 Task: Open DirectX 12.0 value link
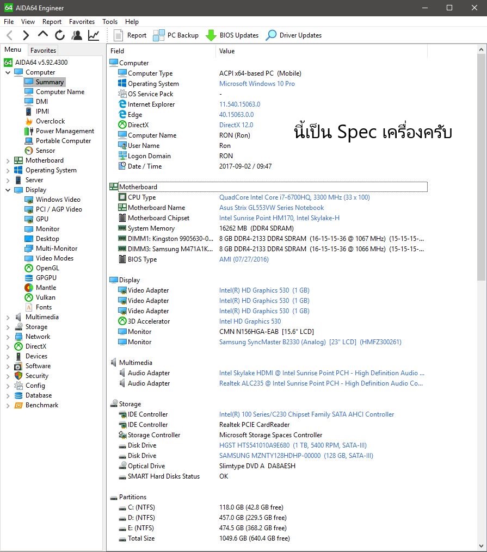pos(236,125)
